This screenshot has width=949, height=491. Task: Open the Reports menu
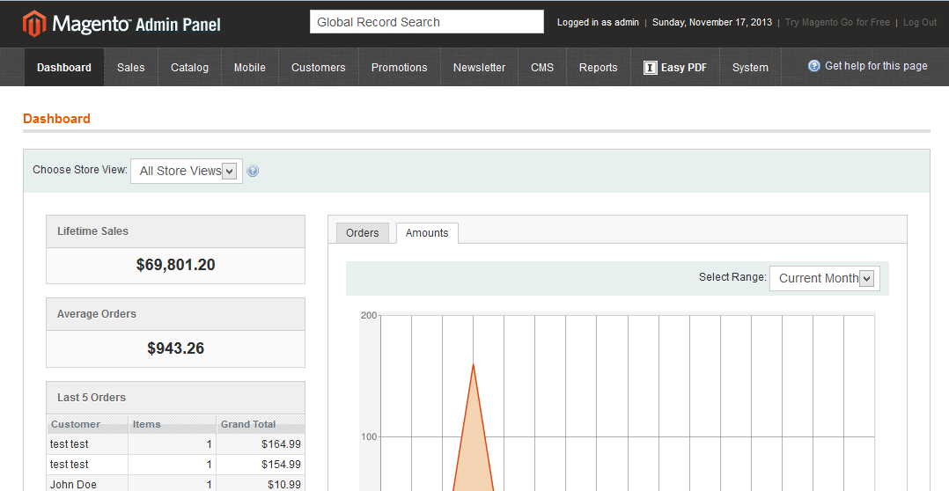pyautogui.click(x=598, y=68)
